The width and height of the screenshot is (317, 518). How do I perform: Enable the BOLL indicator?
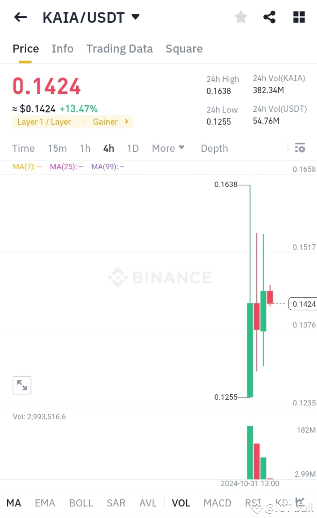(81, 502)
